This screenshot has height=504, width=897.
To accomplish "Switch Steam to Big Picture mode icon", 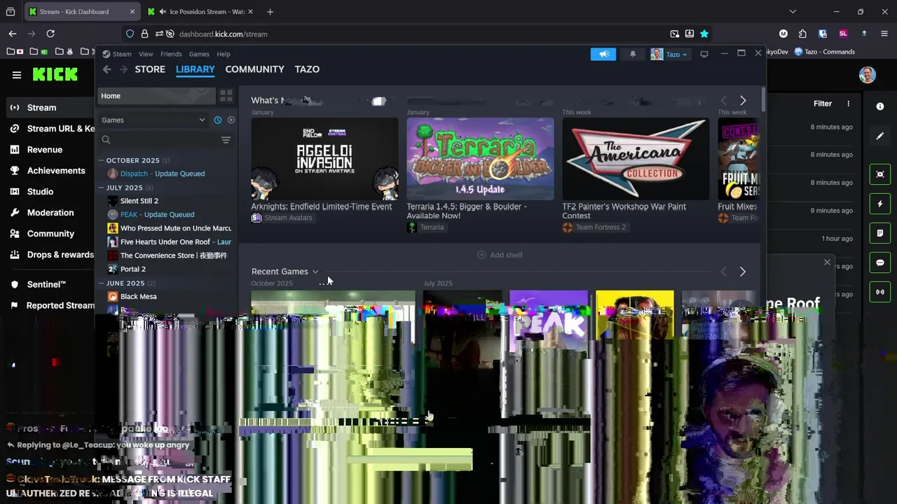I will pos(704,54).
